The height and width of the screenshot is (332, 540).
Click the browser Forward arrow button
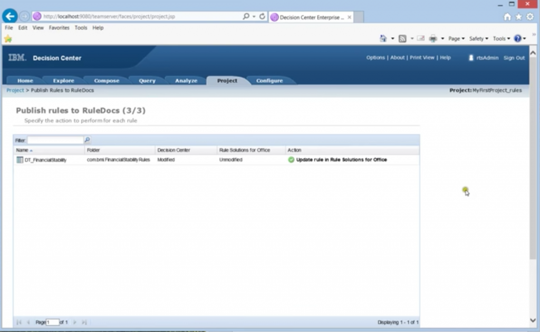coord(24,16)
